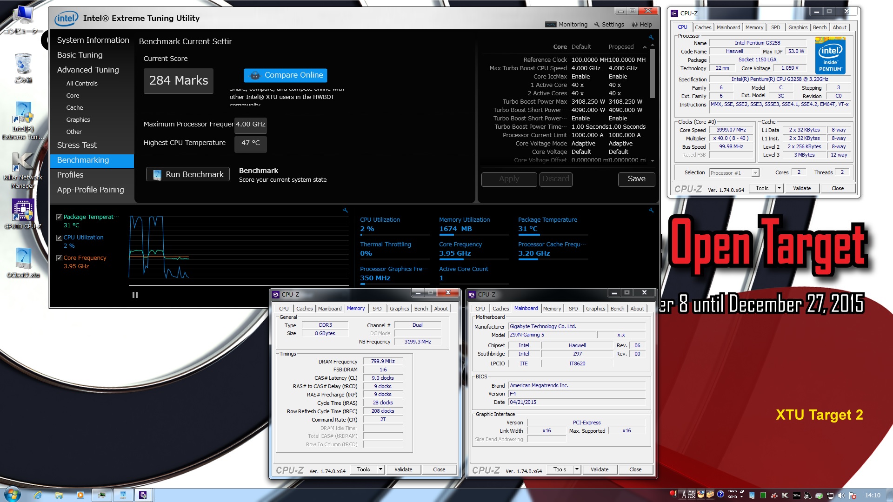The image size is (893, 502).
Task: Click Show Desktop strip at taskbar end
Action: 889,495
